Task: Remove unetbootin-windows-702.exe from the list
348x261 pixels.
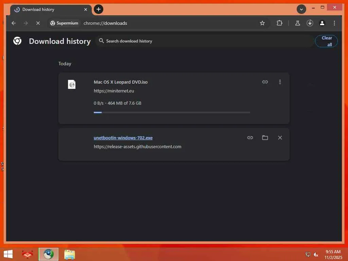Action: [280, 138]
